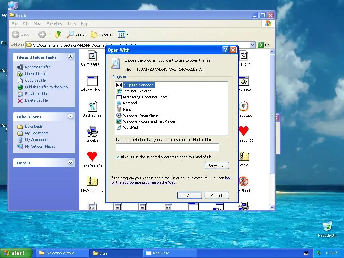This screenshot has height=258, width=344.
Task: Open My Documents under Other Places
Action: pos(37,133)
